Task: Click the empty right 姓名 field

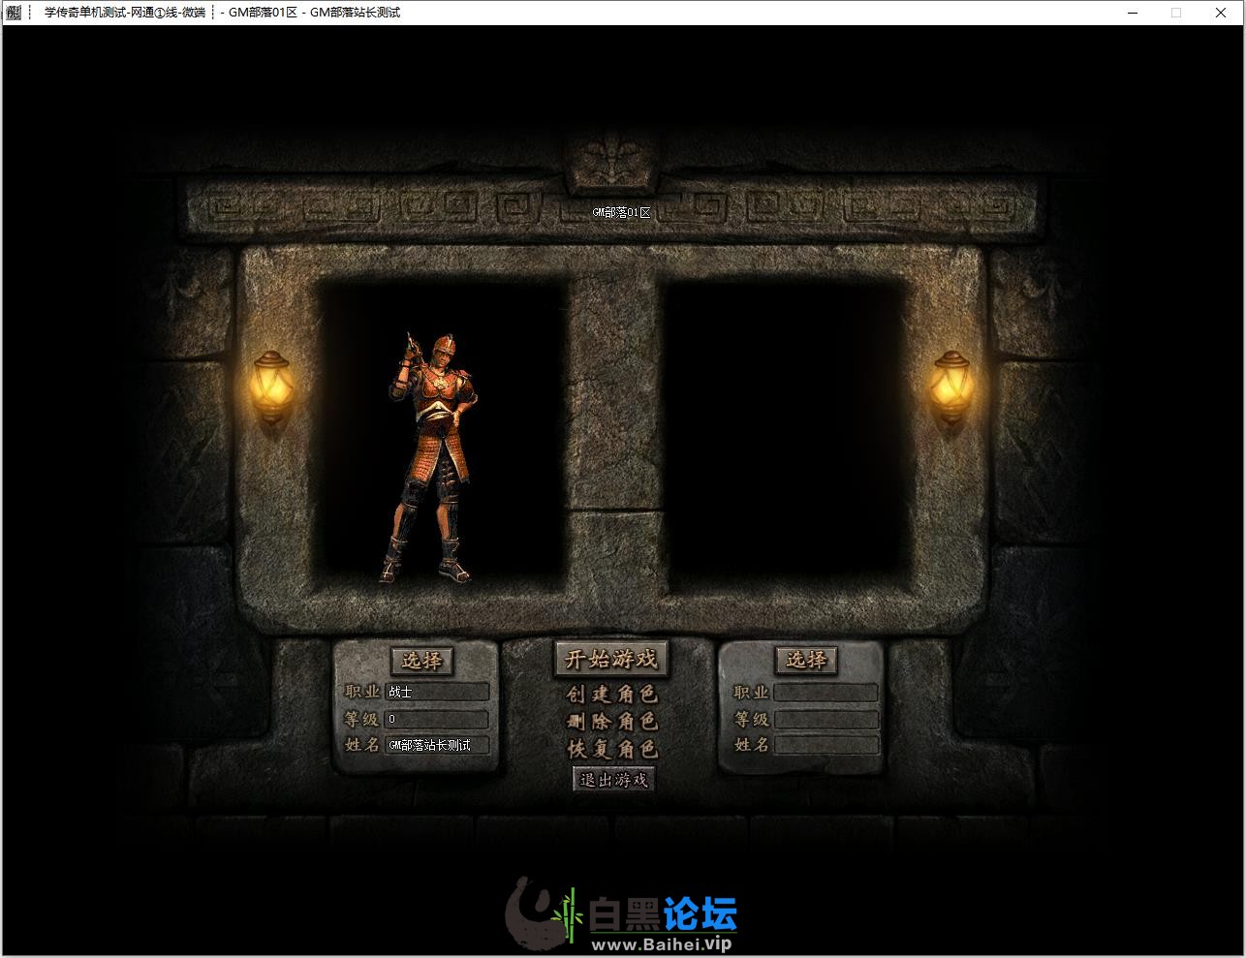Action: pos(825,745)
